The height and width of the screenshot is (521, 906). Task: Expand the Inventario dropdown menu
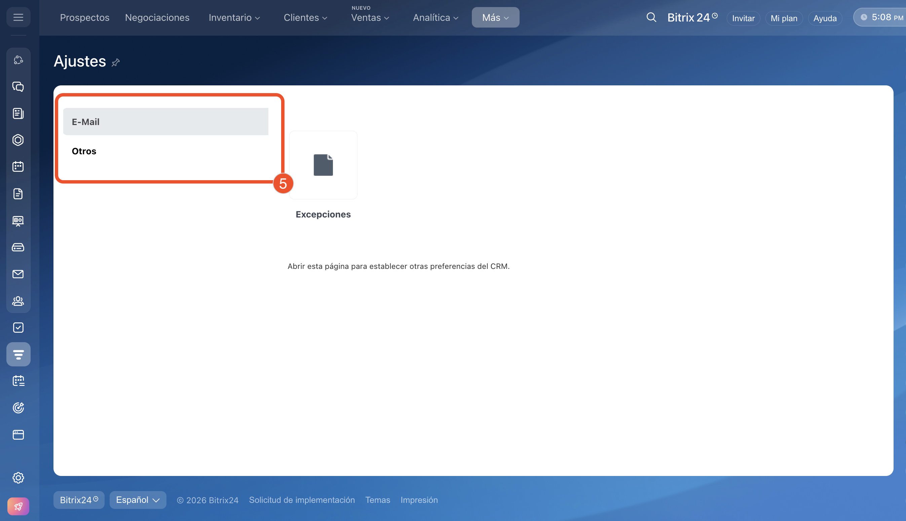tap(234, 17)
